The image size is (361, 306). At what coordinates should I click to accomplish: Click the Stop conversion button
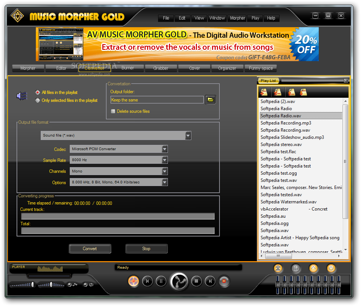click(x=146, y=249)
